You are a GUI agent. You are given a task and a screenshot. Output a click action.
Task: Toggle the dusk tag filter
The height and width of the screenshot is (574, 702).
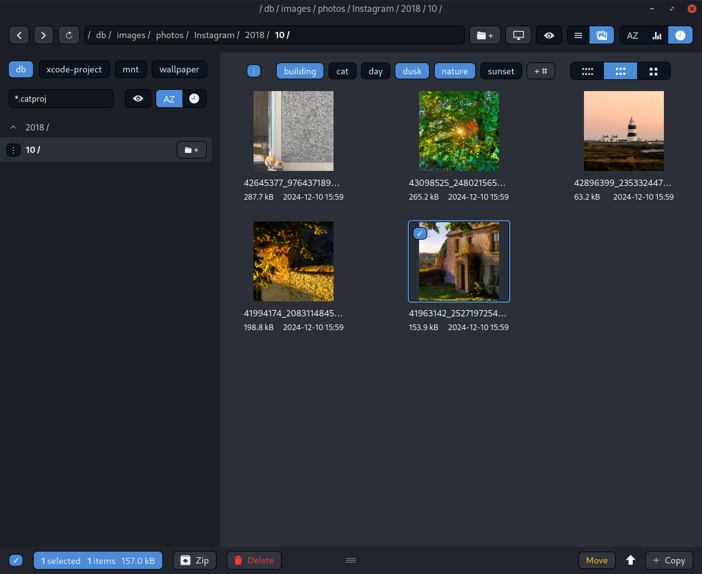(x=412, y=71)
